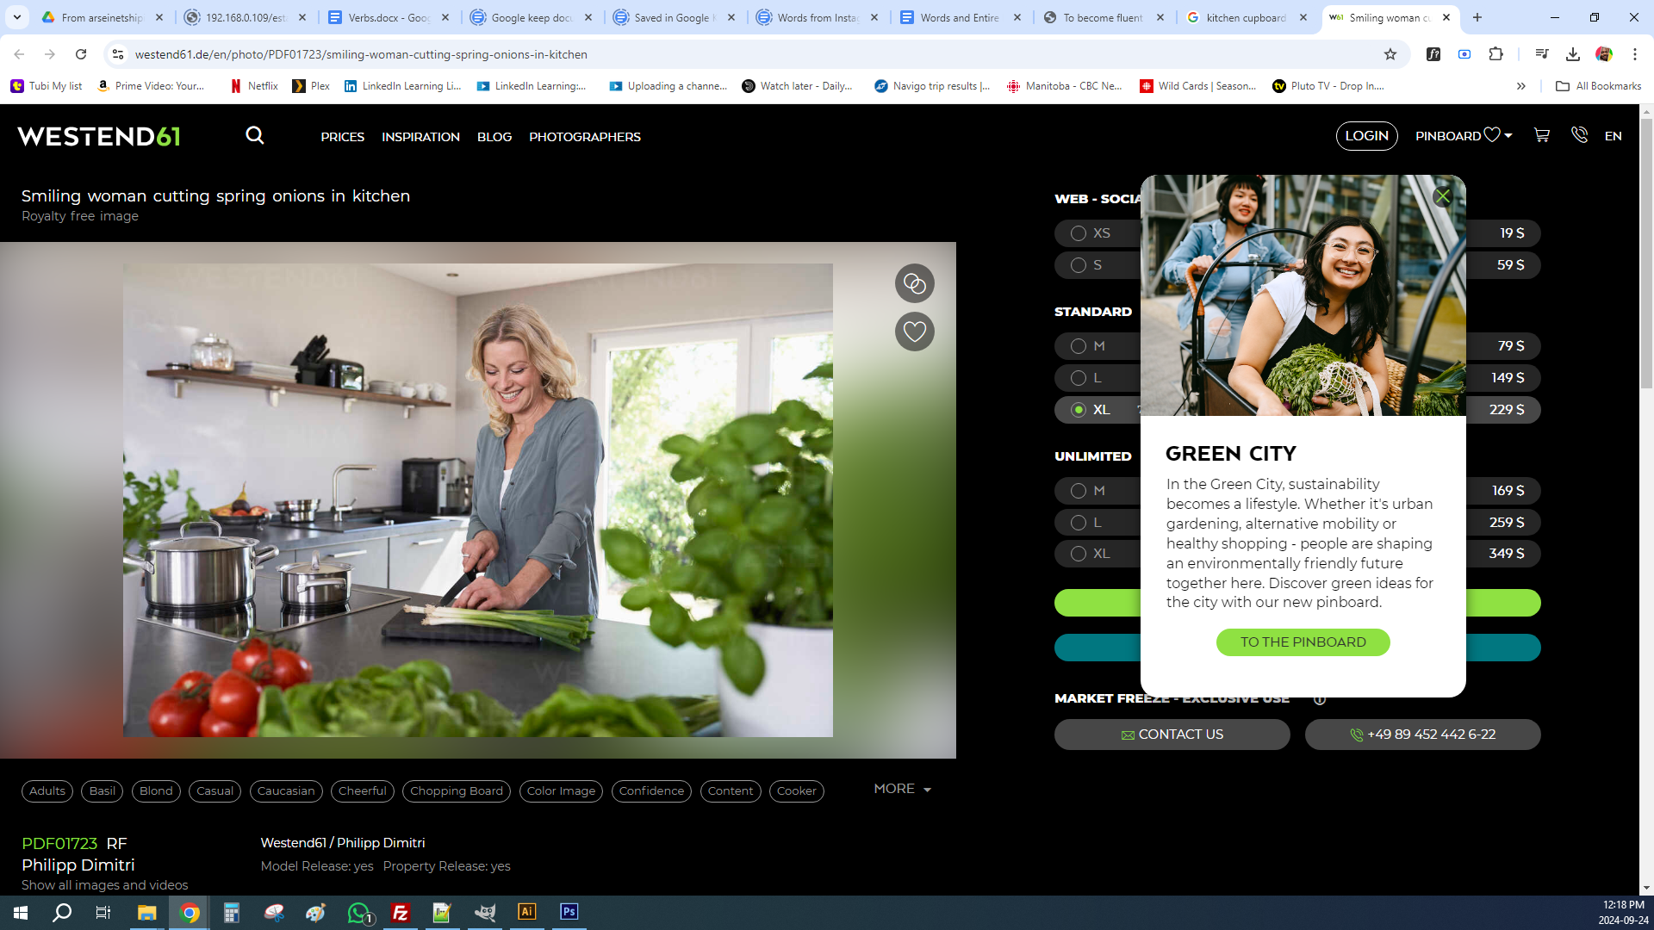Bookmark page with the star icon

(x=1390, y=54)
